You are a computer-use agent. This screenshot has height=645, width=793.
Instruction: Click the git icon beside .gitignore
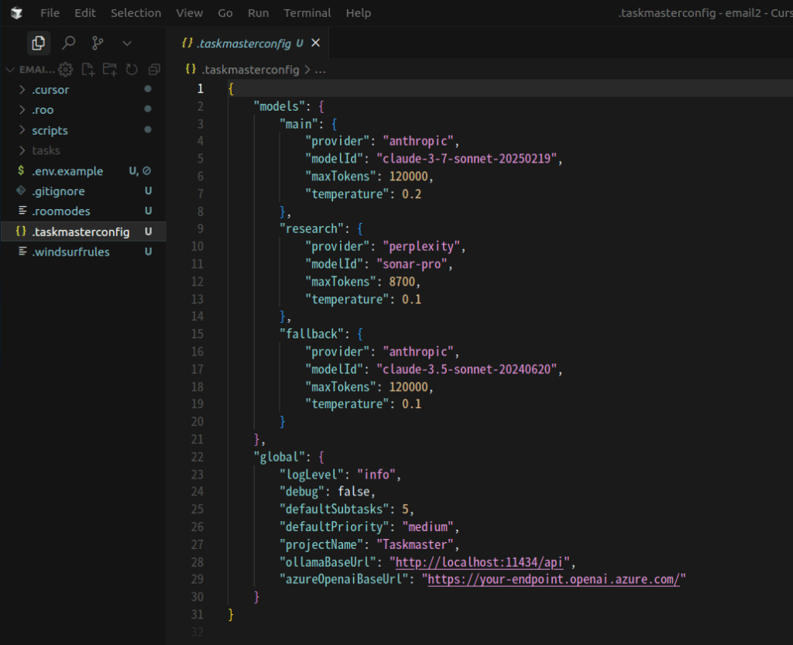21,190
